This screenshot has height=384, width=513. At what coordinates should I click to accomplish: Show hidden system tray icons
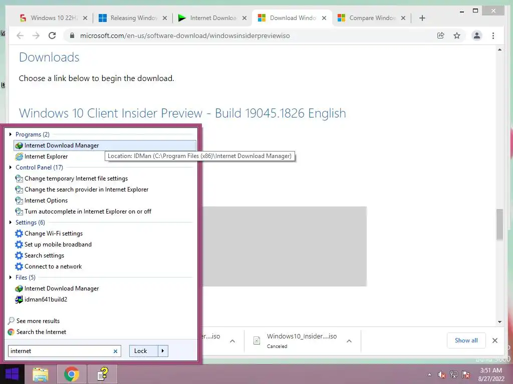click(x=429, y=374)
